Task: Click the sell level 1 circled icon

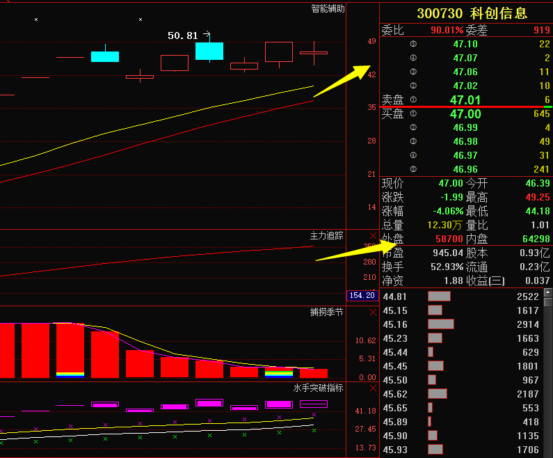Action: pos(413,100)
